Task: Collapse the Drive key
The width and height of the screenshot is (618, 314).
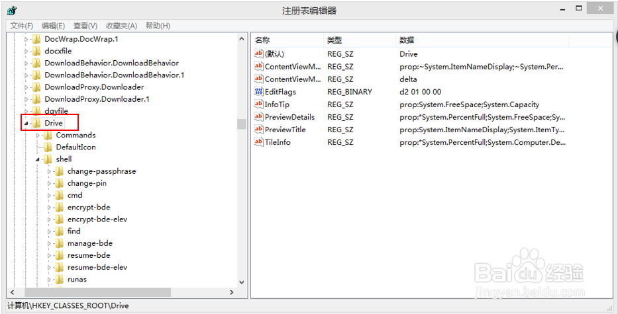Action: 26,124
